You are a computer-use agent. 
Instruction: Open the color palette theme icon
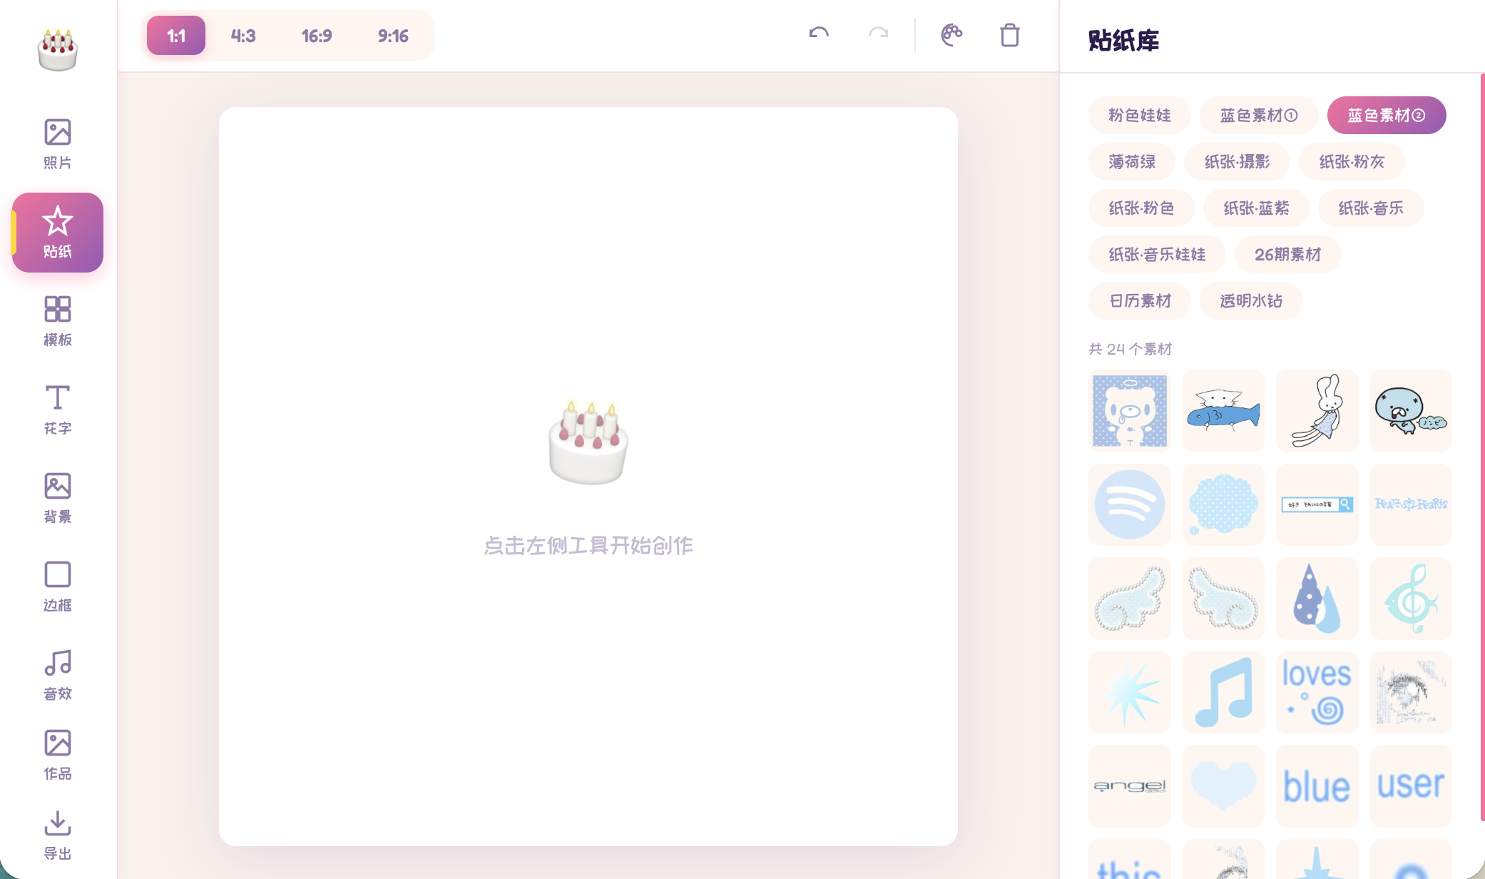click(951, 35)
